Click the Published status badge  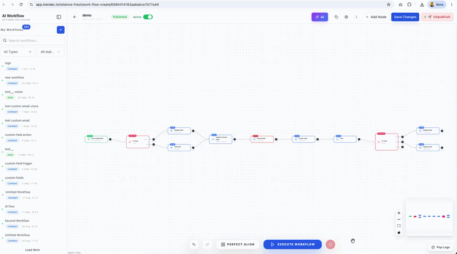(120, 17)
